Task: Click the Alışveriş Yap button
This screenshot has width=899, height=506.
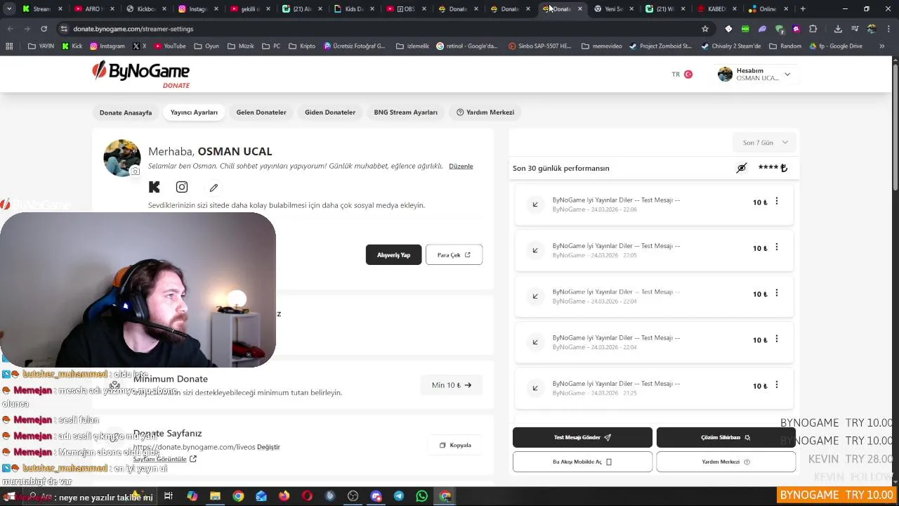Action: 393,255
